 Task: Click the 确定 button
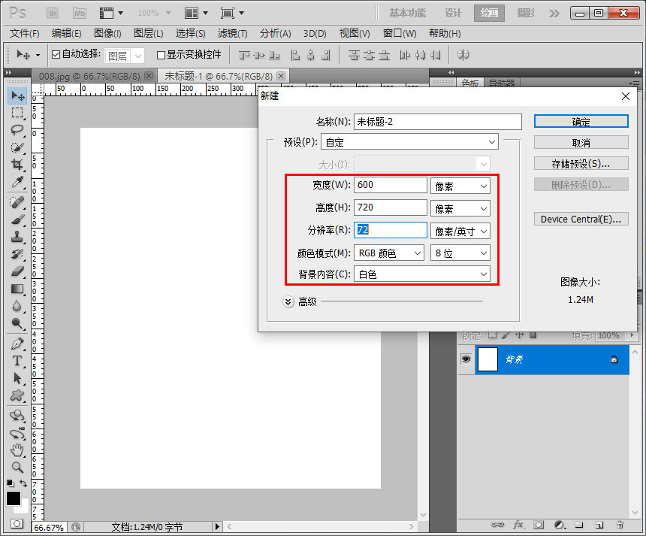[581, 122]
